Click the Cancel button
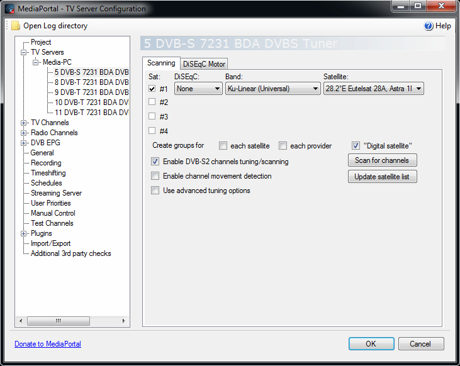 click(x=421, y=344)
